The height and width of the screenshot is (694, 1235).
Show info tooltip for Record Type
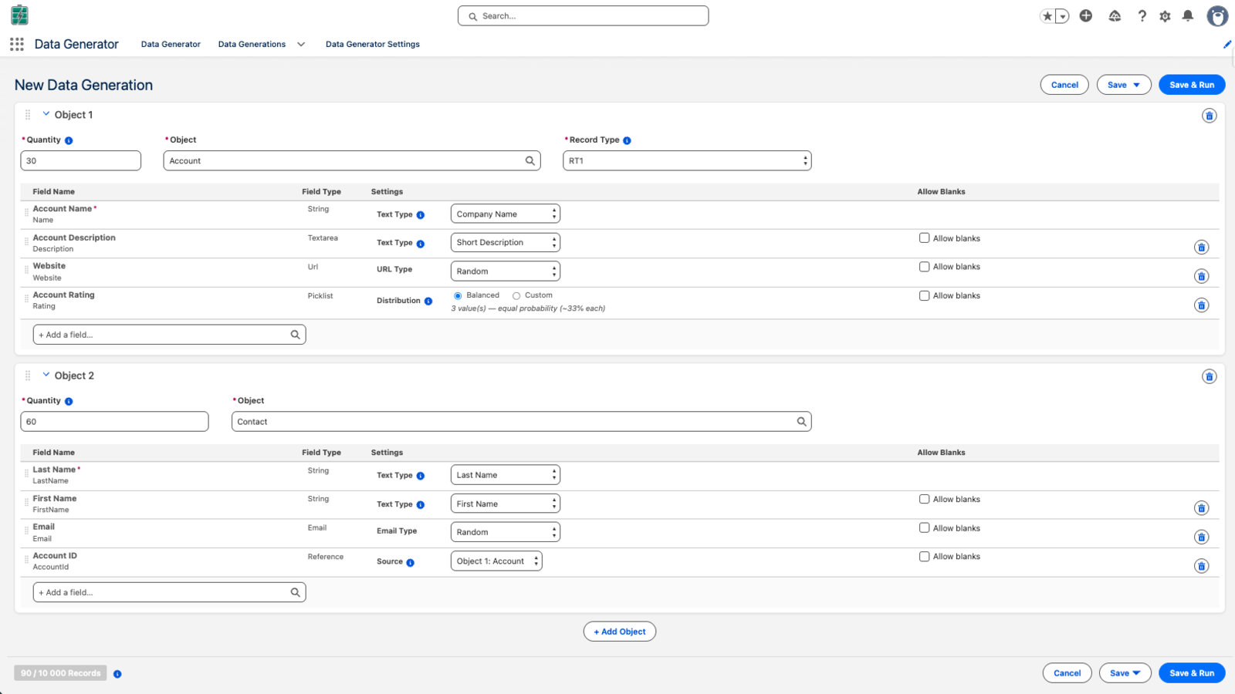click(627, 140)
